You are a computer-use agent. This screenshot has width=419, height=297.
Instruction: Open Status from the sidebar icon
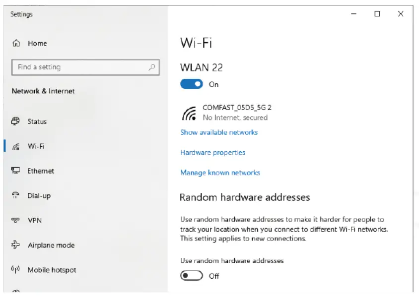coord(16,121)
